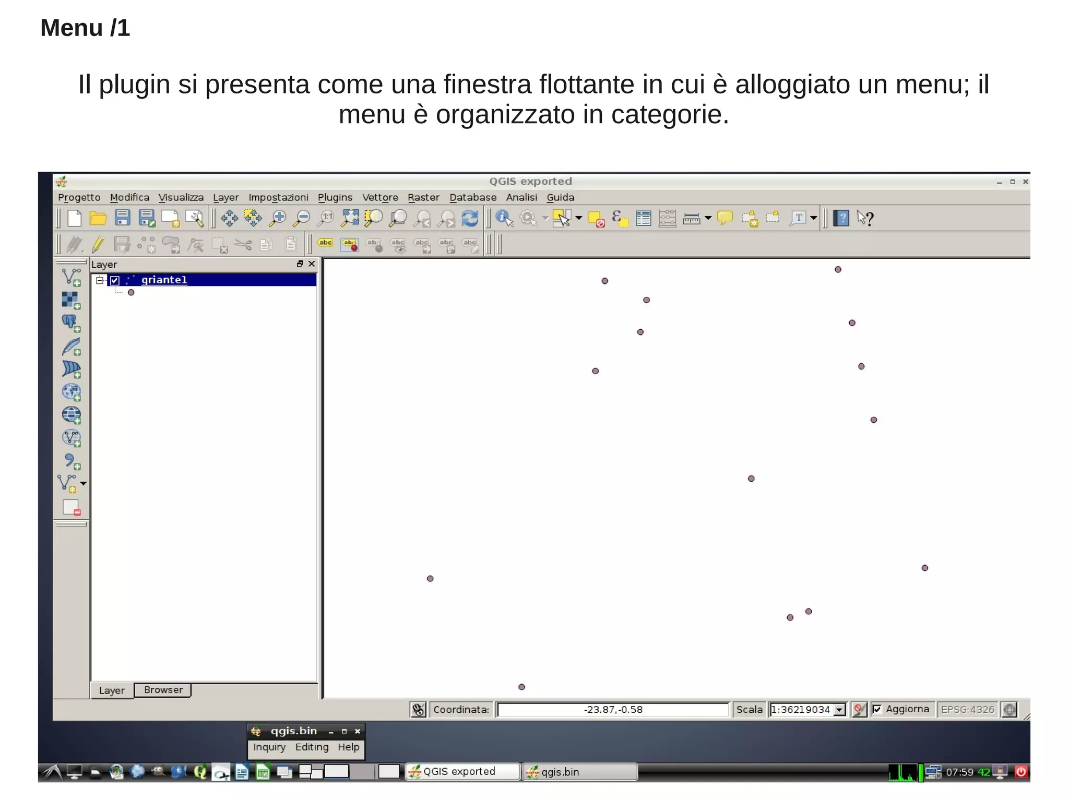Screen dimensions: 1069x801
Task: Open the Scala scale dropdown
Action: pos(839,710)
